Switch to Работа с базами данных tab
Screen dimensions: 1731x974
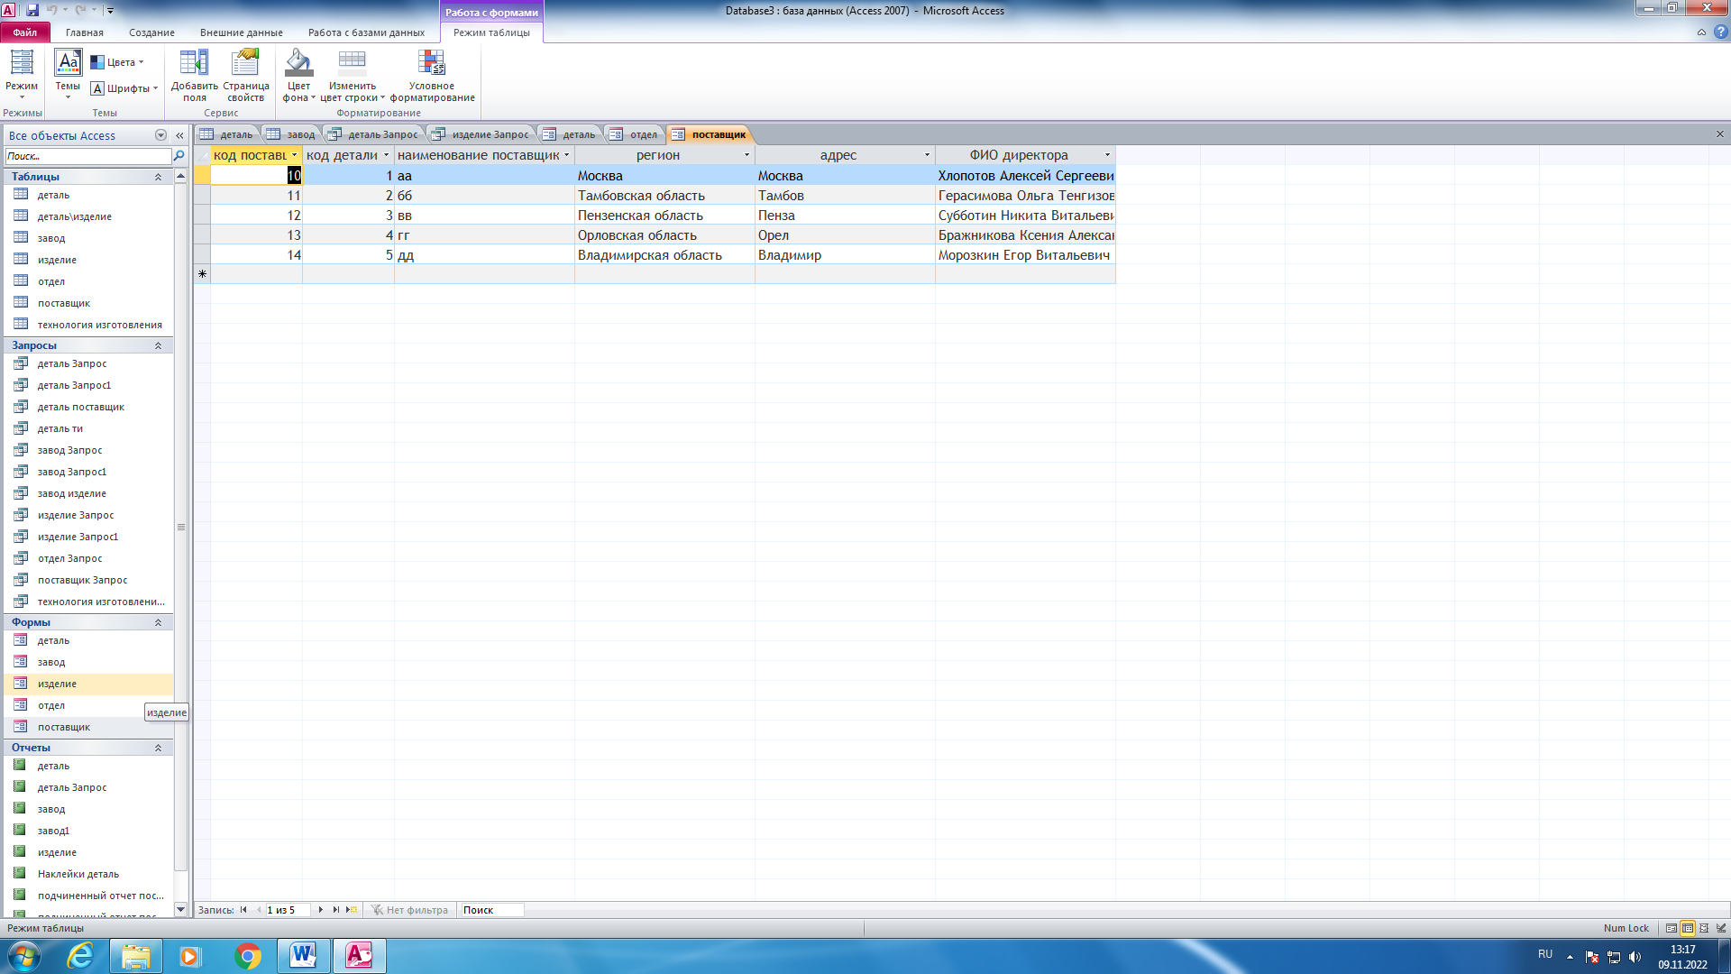coord(366,32)
